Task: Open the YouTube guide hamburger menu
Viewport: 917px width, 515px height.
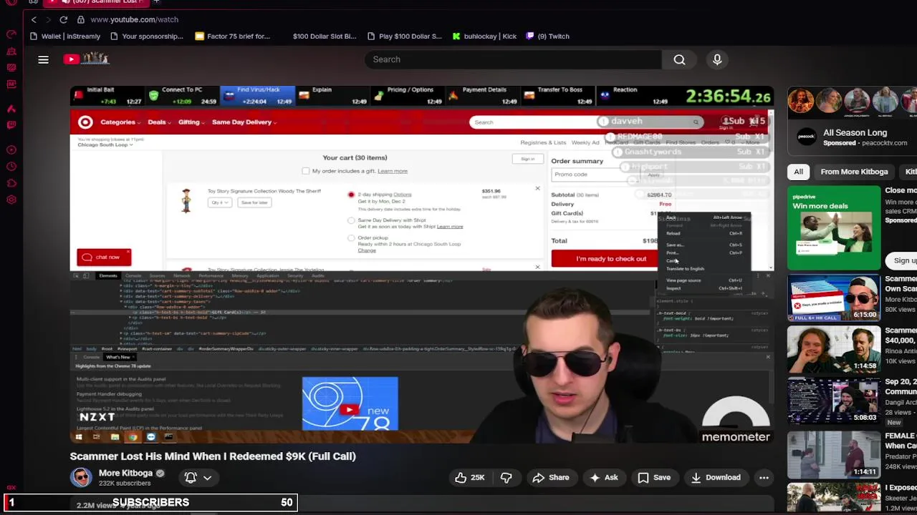Action: pos(43,59)
